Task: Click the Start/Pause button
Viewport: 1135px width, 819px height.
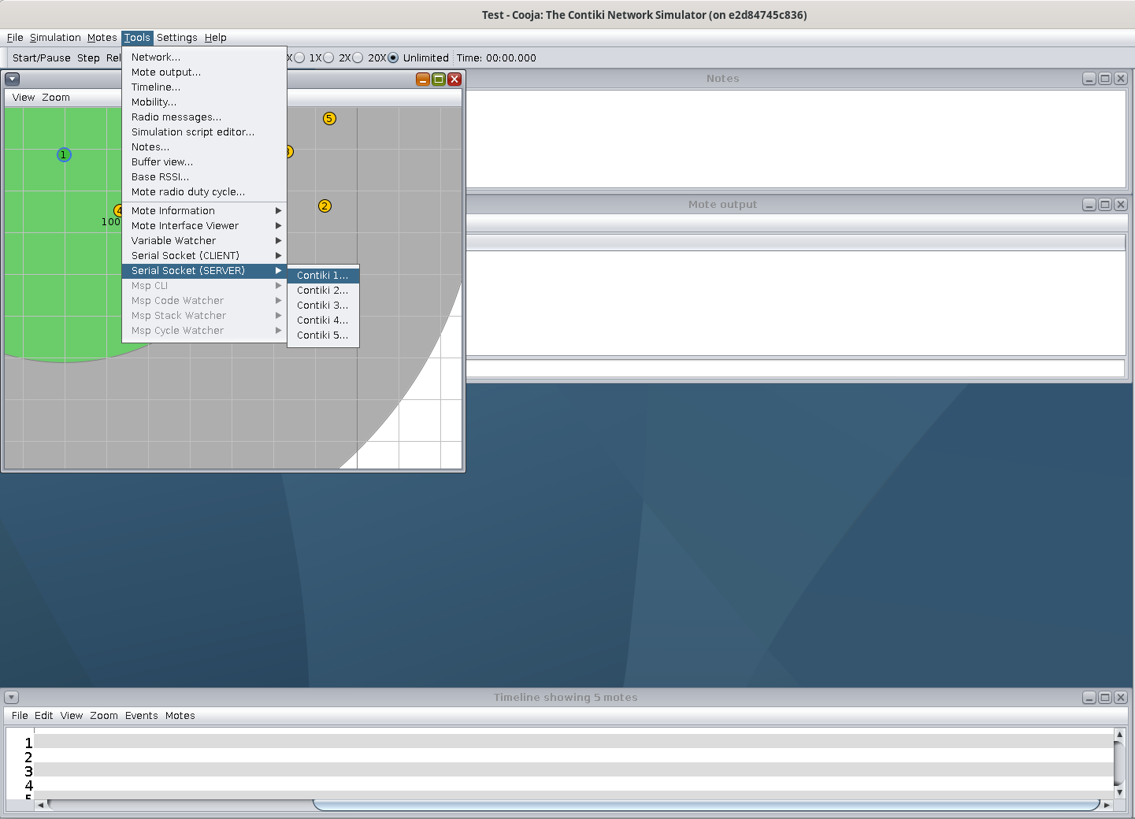Action: 42,58
